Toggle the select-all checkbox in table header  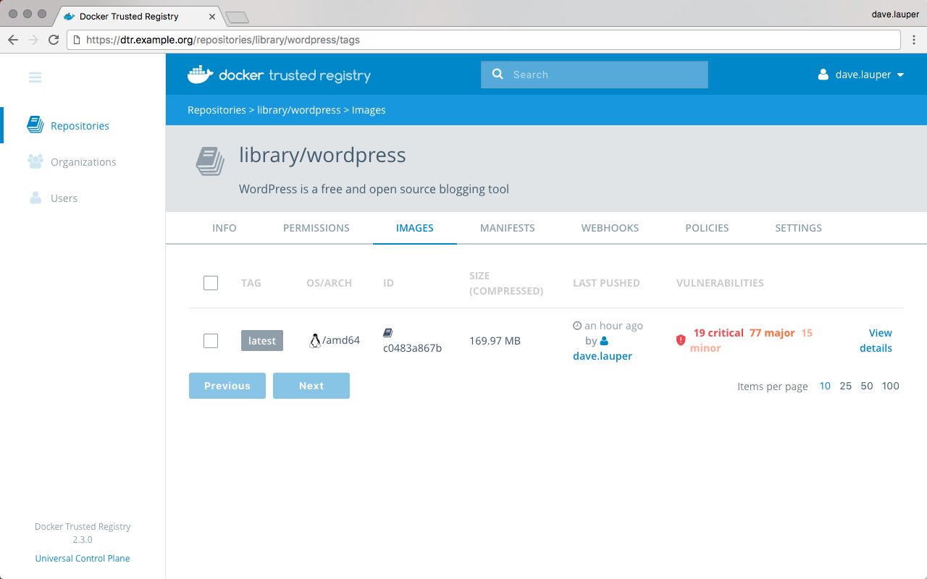pyautogui.click(x=211, y=283)
